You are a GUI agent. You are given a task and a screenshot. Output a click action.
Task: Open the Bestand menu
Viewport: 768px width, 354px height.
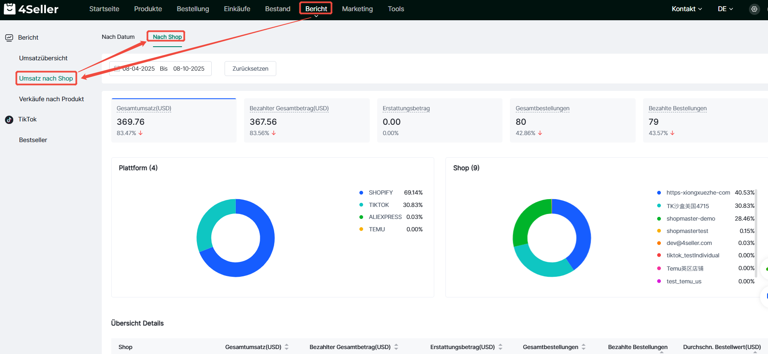pos(278,9)
